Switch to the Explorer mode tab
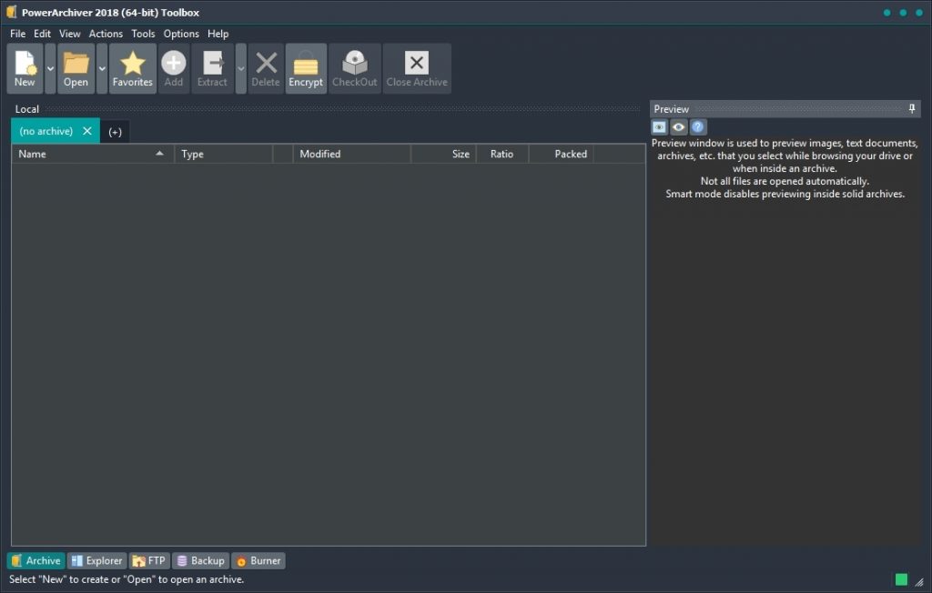 coord(96,561)
